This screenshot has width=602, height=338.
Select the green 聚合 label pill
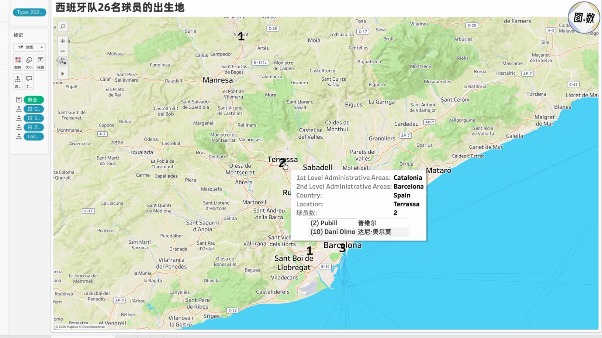point(34,100)
